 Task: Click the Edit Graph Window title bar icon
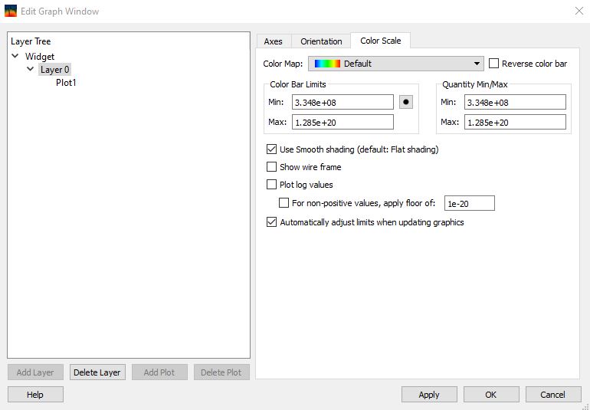click(11, 11)
